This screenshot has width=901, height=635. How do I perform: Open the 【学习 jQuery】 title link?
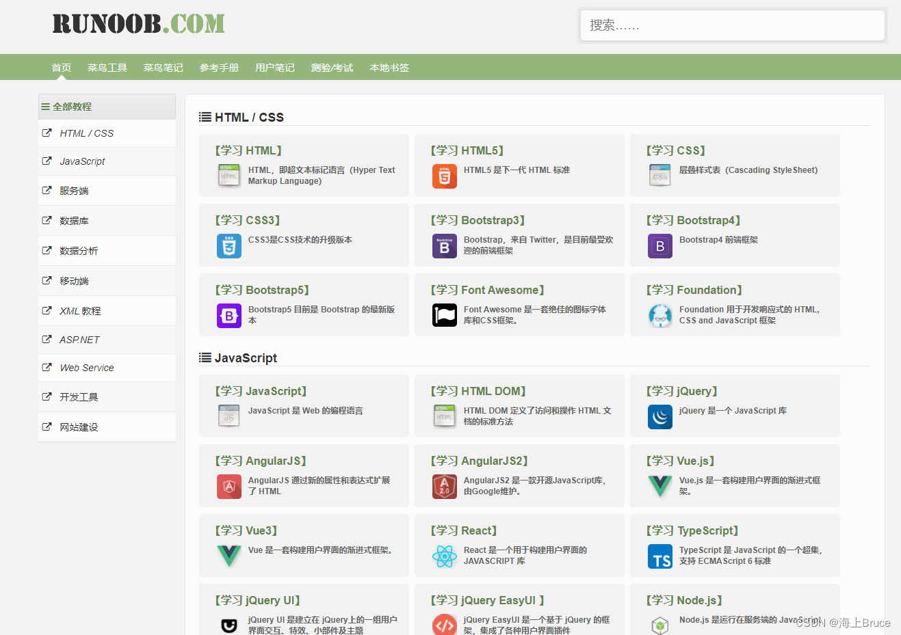coord(682,391)
